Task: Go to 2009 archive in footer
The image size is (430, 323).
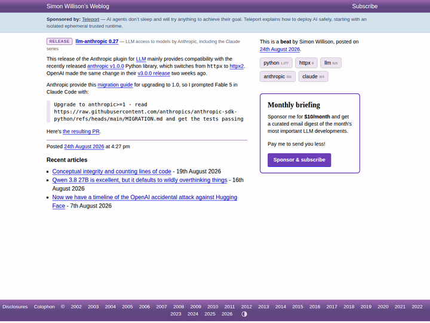Action: coord(195,307)
